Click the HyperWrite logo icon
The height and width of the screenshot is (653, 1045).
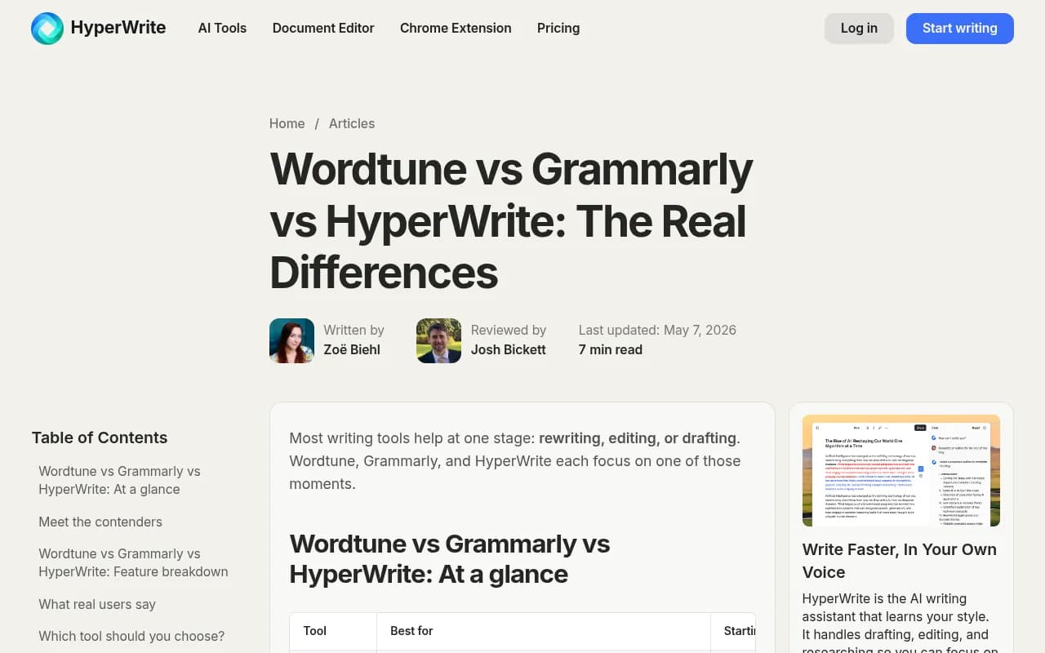click(47, 29)
